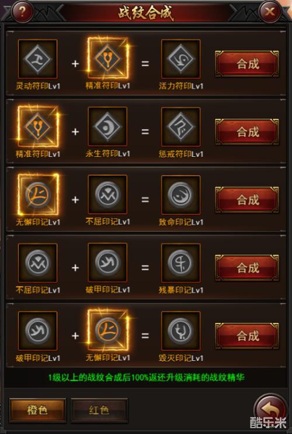
Task: Click the 残暴印记Lv1 result icon
Action: [180, 263]
